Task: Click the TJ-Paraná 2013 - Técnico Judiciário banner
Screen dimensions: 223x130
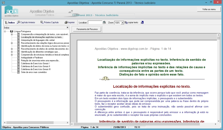Action: click(95, 15)
